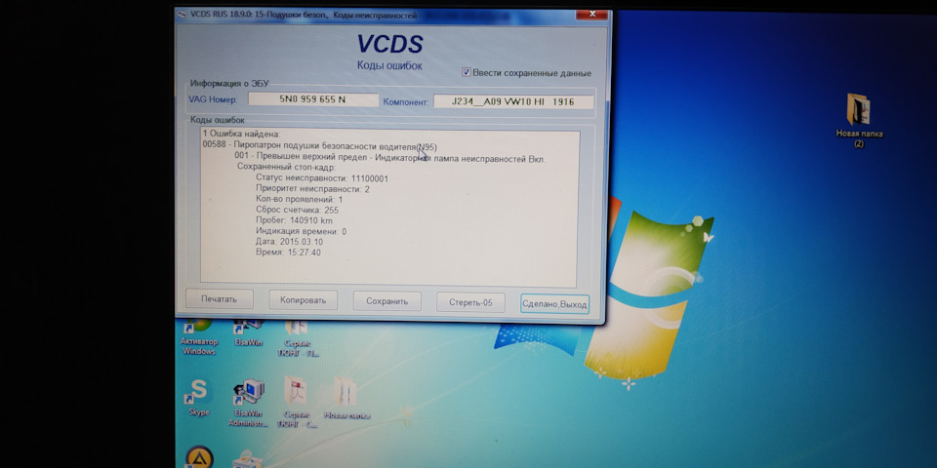This screenshot has width=937, height=468.
Task: Click the Коды ошибок subtitle under VCDS
Action: [389, 65]
